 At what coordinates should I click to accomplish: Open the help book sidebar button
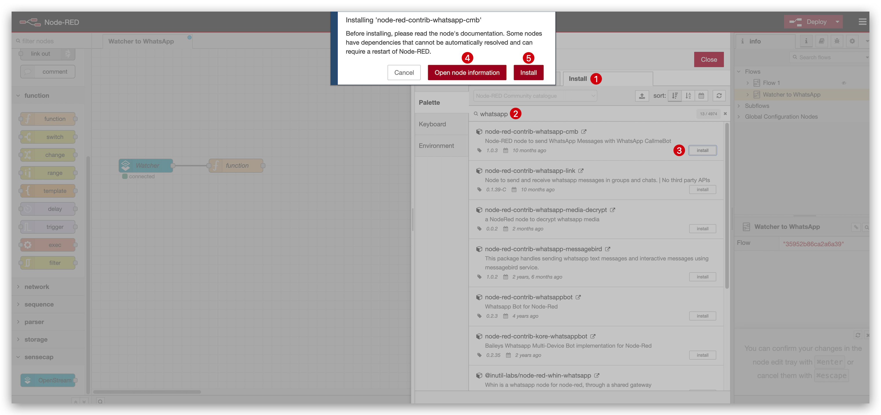(822, 41)
